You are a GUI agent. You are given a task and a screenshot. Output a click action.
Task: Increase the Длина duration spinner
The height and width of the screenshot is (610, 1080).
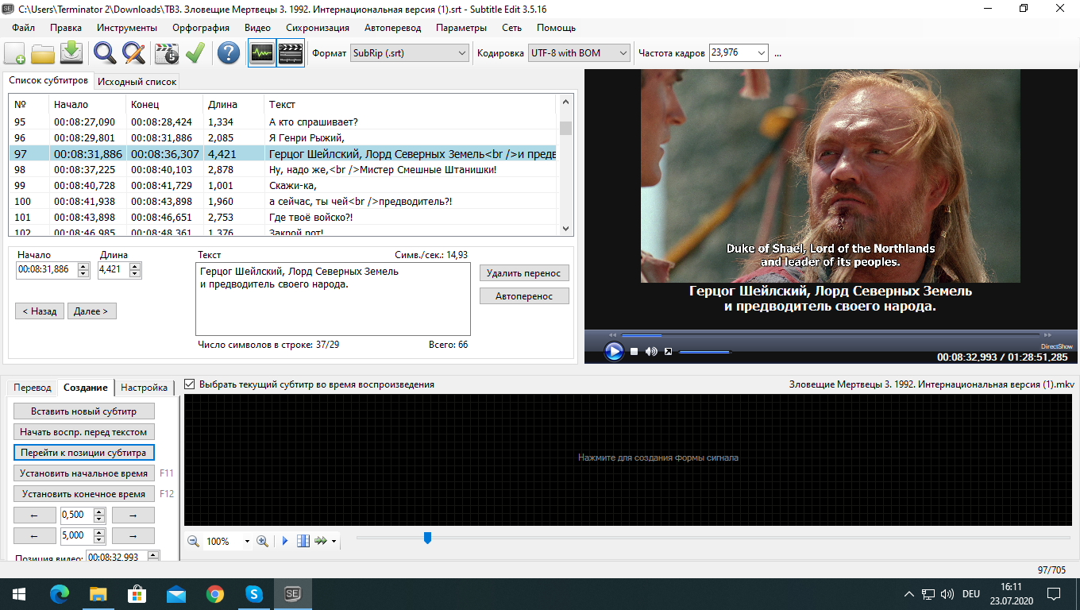pos(135,267)
